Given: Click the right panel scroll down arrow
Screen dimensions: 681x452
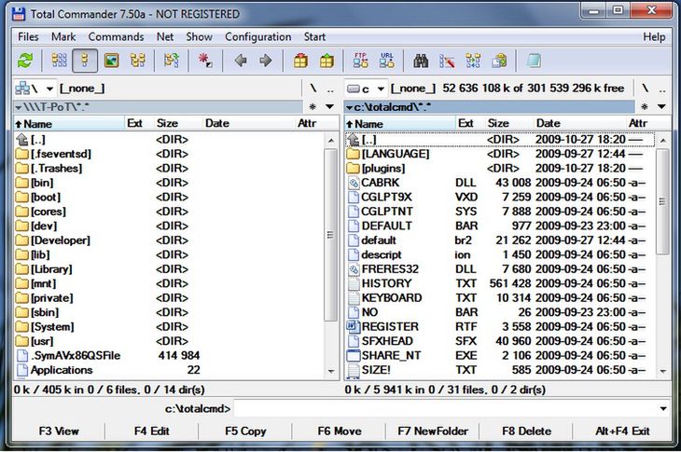Looking at the screenshot, I should pos(662,371).
